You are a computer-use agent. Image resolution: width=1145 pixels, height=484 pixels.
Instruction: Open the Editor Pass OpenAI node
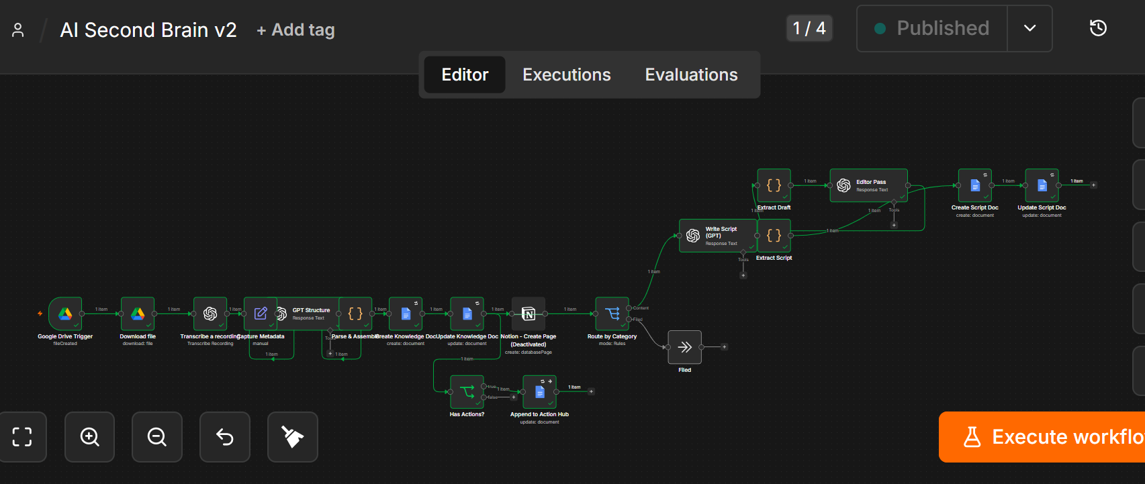pos(869,185)
